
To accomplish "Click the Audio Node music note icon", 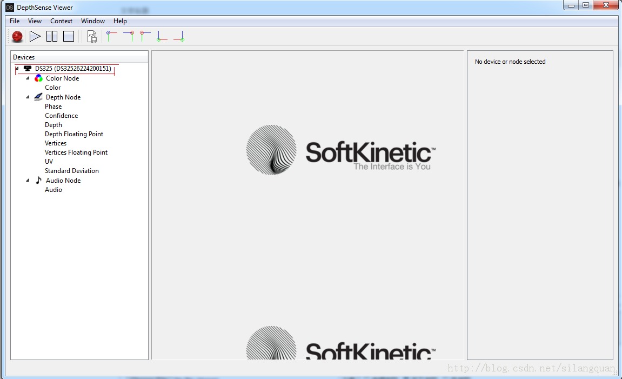I will click(38, 181).
